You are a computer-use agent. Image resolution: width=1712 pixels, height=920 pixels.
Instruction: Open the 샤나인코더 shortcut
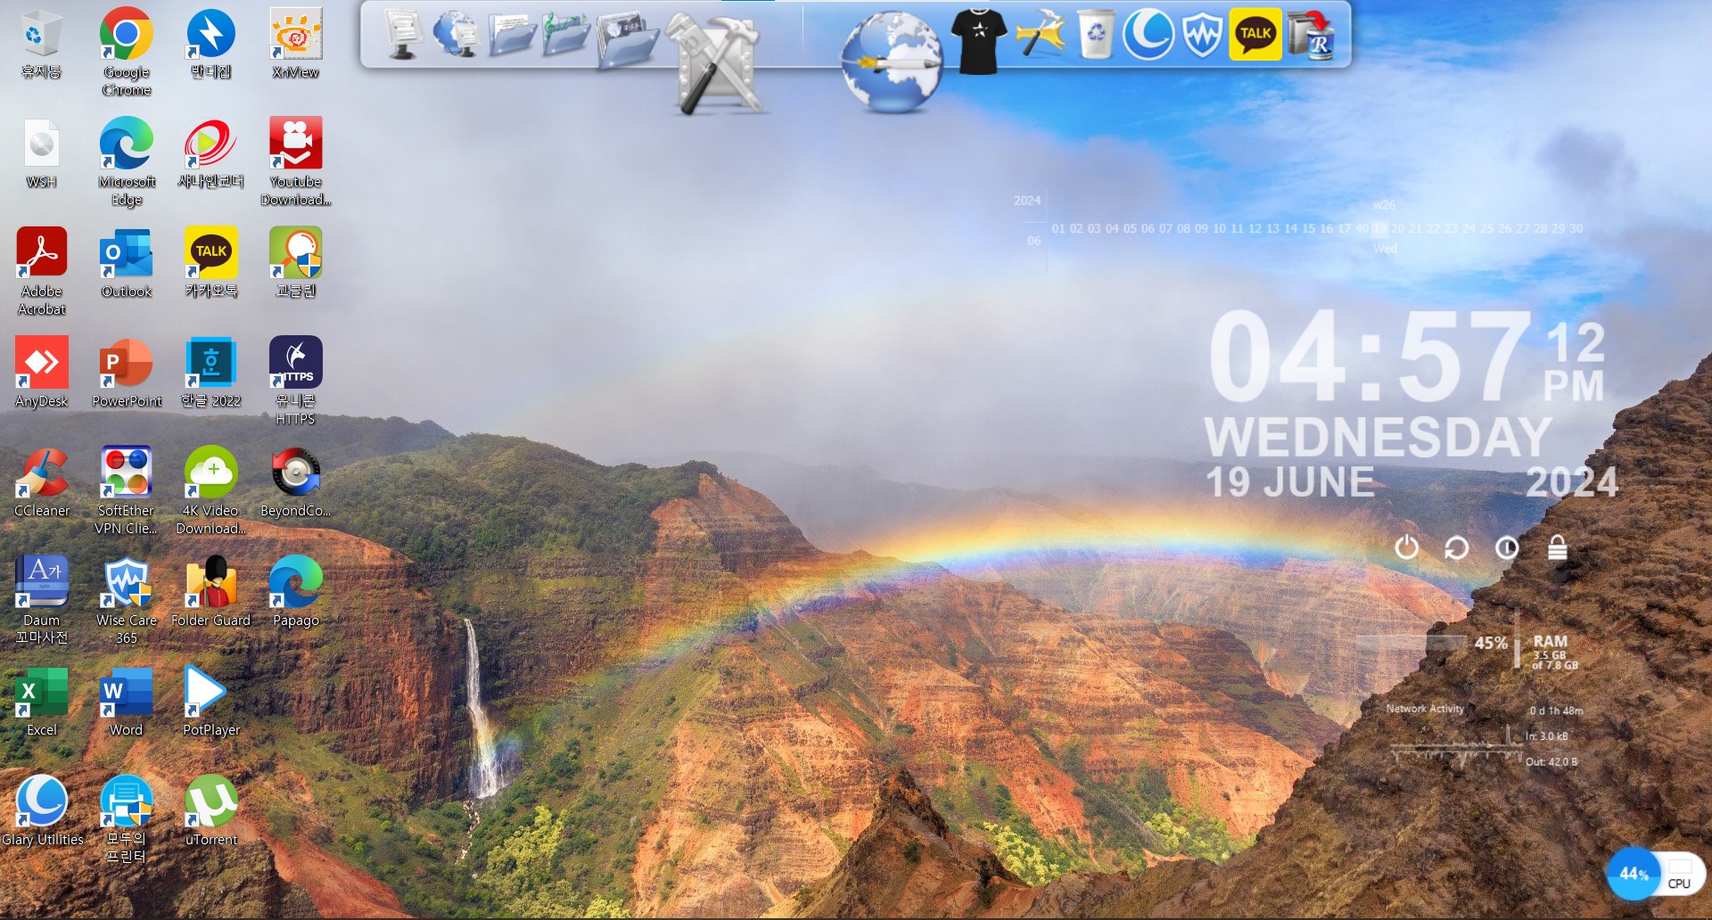(x=211, y=153)
